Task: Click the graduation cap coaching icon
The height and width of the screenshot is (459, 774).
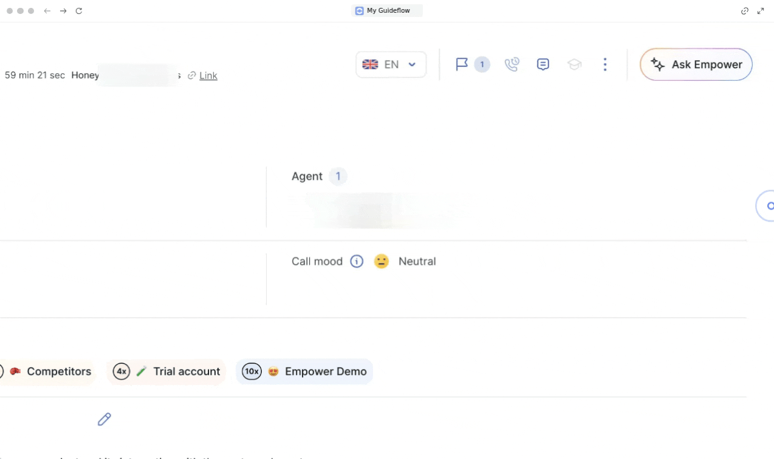Action: [x=574, y=64]
